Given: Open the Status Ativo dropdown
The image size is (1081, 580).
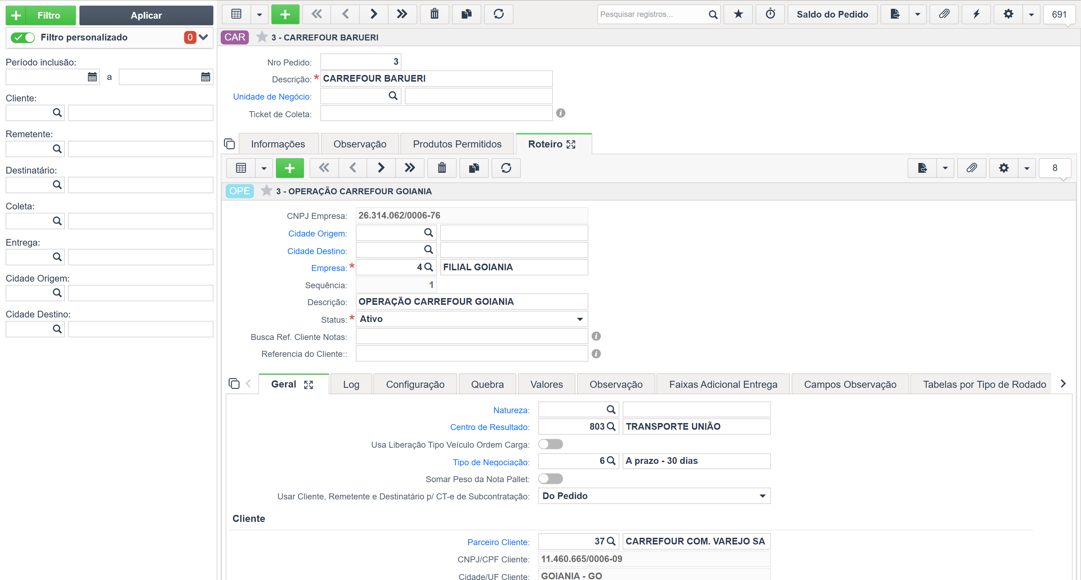Looking at the screenshot, I should tap(472, 319).
